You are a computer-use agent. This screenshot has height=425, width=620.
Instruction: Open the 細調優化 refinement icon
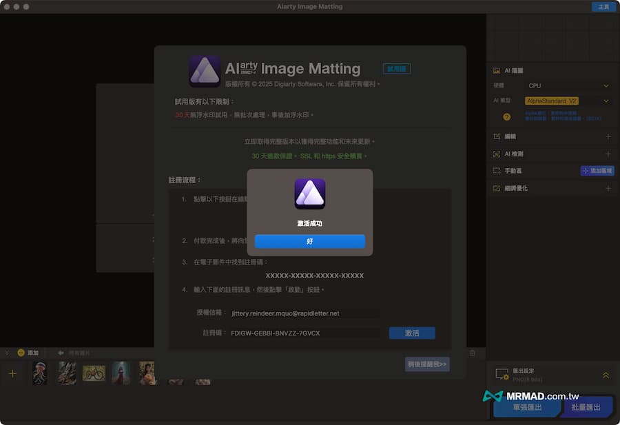click(495, 187)
